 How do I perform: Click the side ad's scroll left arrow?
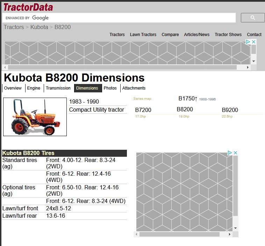(x=137, y=234)
